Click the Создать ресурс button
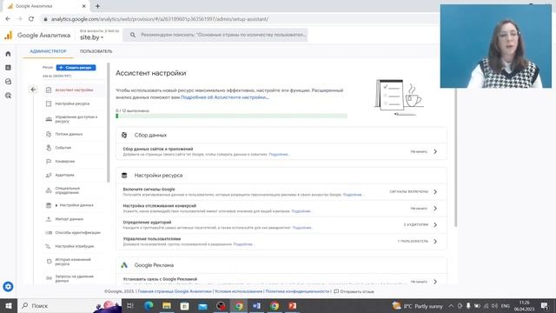556x313 pixels. point(76,68)
